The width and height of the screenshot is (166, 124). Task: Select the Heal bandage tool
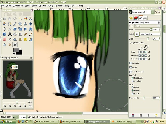pyautogui.click(x=25, y=39)
